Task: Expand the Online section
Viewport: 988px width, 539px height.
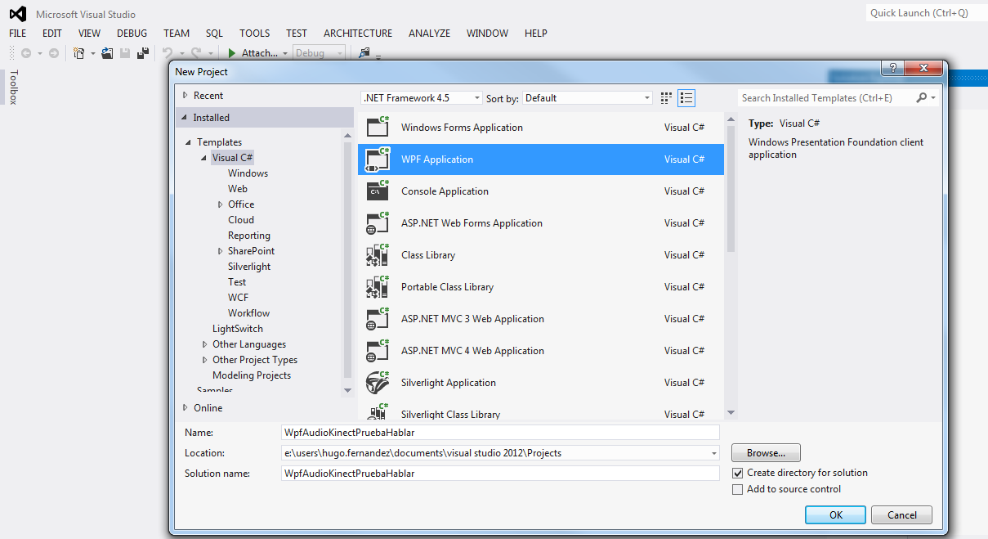Action: [x=186, y=408]
